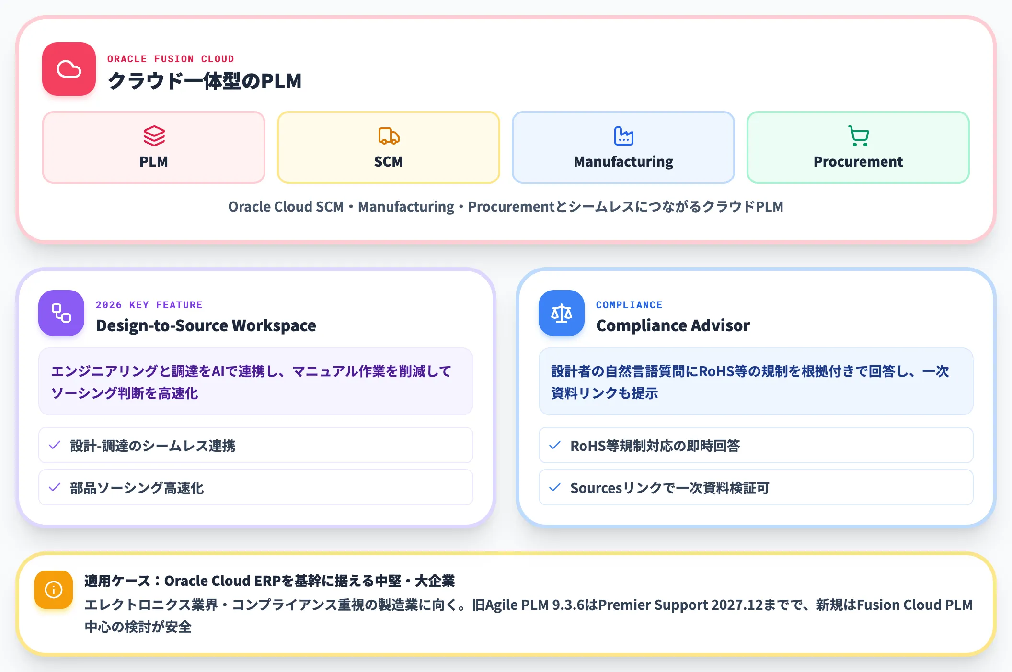Click the shopping cart icon in the Procurement card
This screenshot has width=1012, height=672.
(858, 136)
